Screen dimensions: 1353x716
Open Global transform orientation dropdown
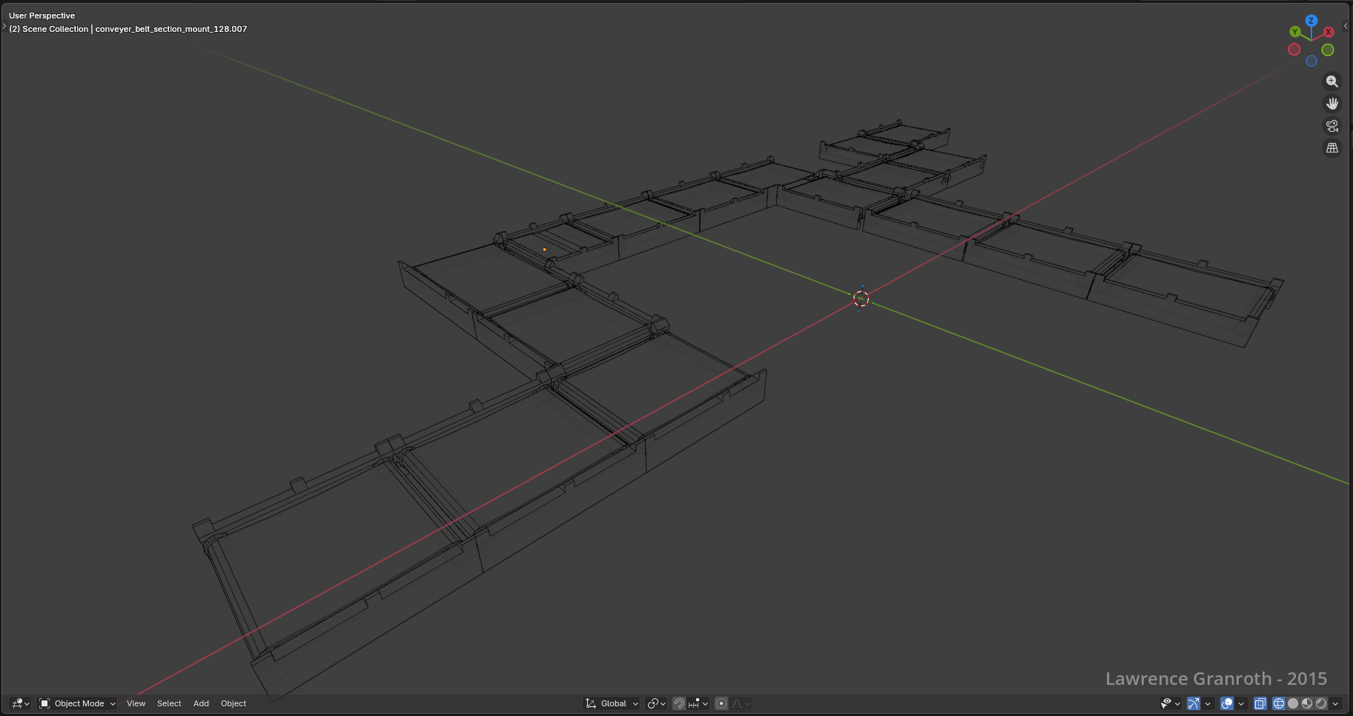tap(612, 703)
